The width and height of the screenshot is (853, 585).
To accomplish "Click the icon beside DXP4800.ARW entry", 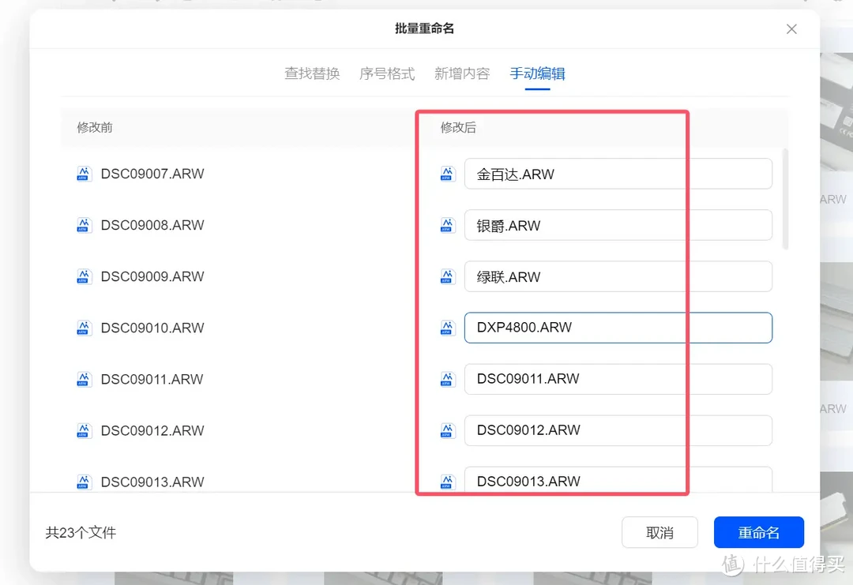I will 447,328.
